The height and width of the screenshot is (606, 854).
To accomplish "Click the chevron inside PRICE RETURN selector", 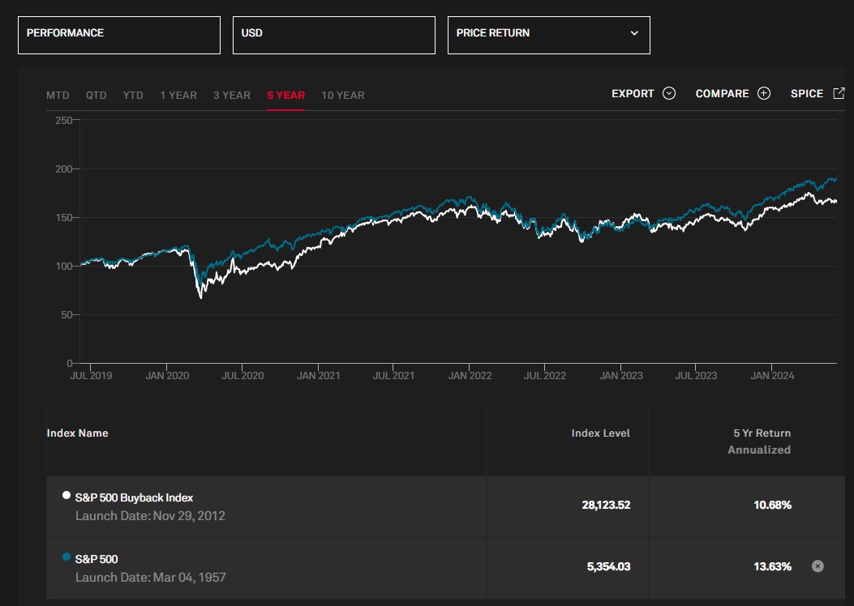I will tap(634, 35).
